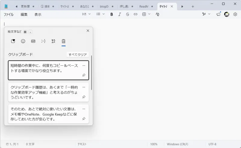Screen dimensions: 241x148
Task: Close the emoji panel
Action: pyautogui.click(x=88, y=31)
